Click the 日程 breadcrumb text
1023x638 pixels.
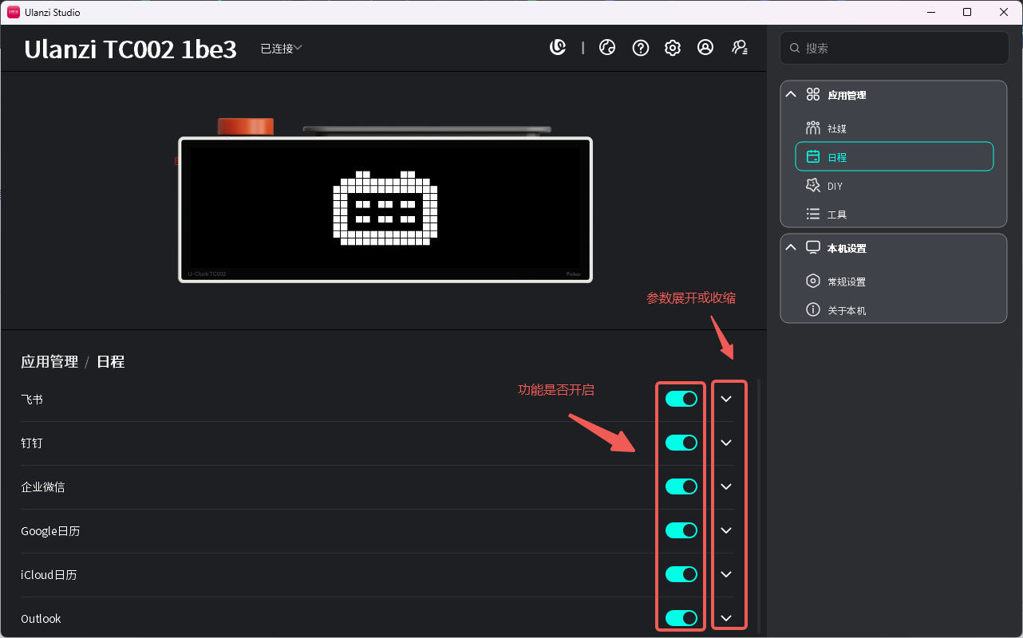(x=111, y=362)
